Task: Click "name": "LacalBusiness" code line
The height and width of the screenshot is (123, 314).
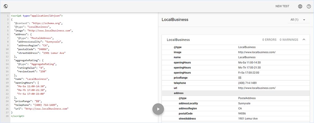Action: point(32,79)
